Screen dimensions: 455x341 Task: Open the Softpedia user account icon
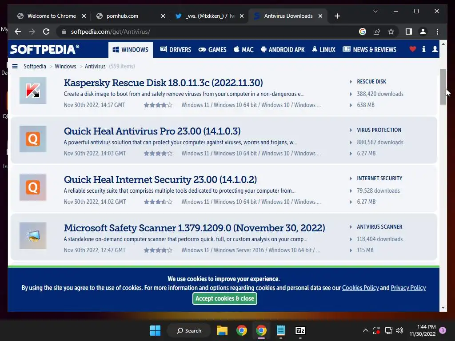coord(435,49)
